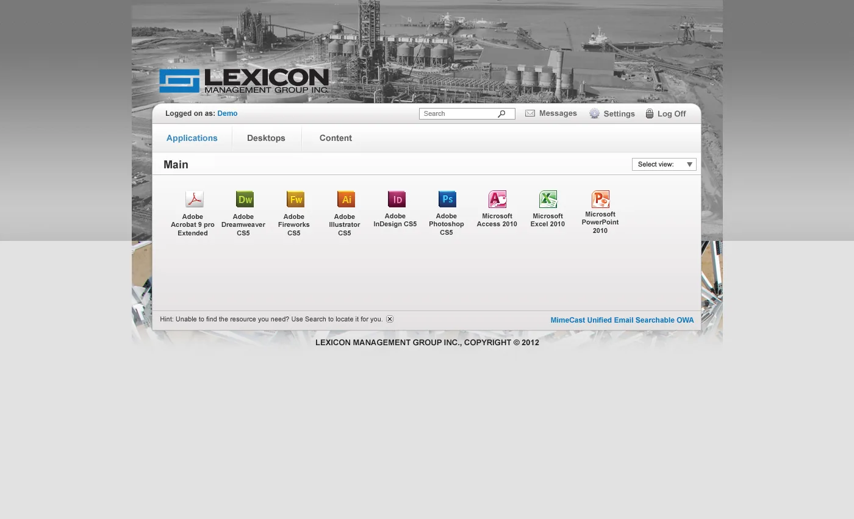
Task: Switch to the Applications tab
Action: point(192,138)
